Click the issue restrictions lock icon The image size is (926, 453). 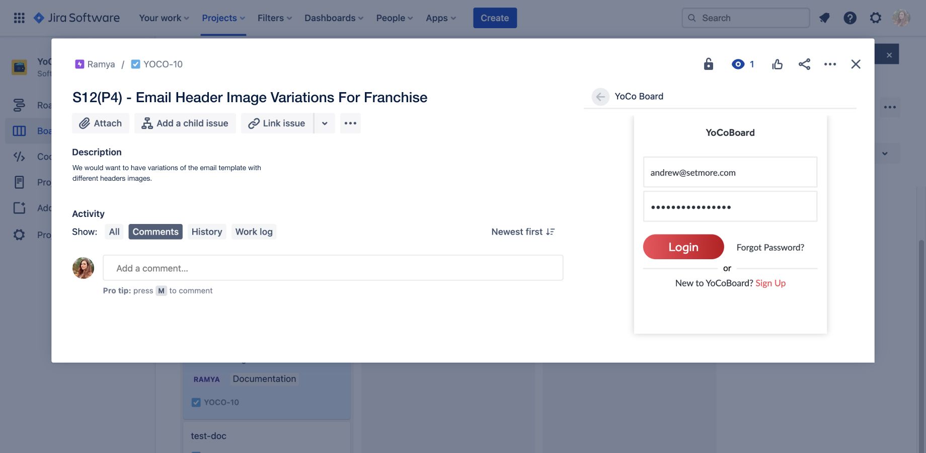click(709, 64)
